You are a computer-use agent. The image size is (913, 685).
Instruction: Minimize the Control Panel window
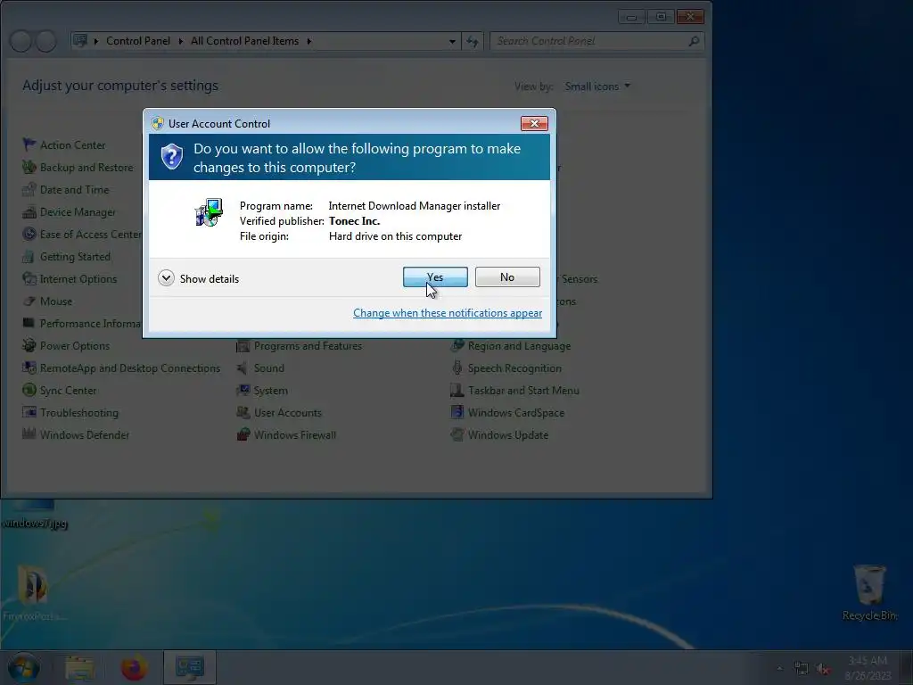click(x=631, y=17)
